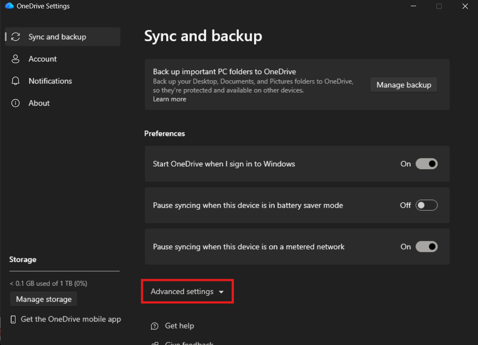
Task: Expand the Advanced settings section
Action: (x=187, y=292)
